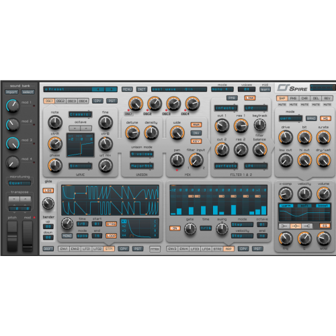The width and height of the screenshot is (336, 336).
Task: Open the MTRX matrix button
Action: point(155,249)
